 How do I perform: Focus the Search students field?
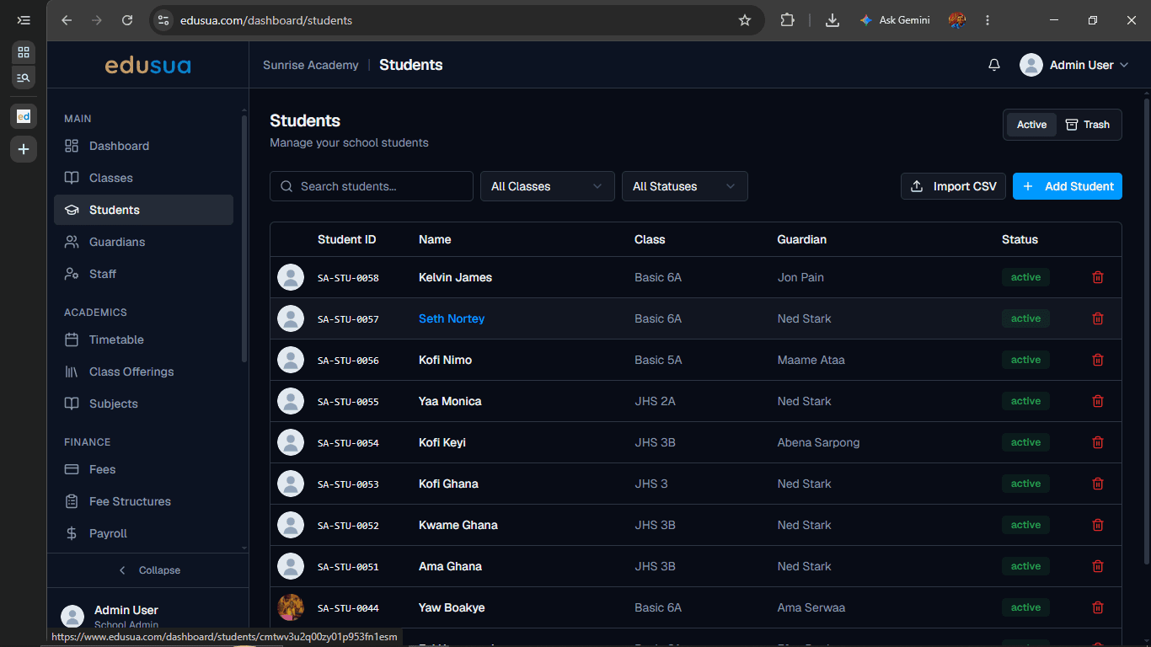pyautogui.click(x=372, y=186)
